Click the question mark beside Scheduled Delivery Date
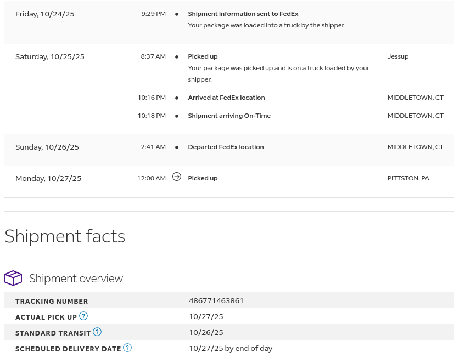Image resolution: width=454 pixels, height=358 pixels. 127,348
